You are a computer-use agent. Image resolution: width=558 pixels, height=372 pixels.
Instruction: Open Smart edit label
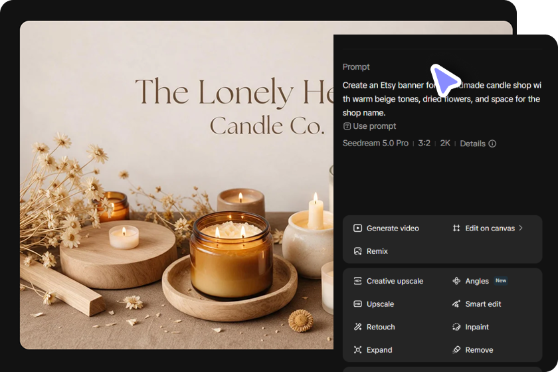483,304
